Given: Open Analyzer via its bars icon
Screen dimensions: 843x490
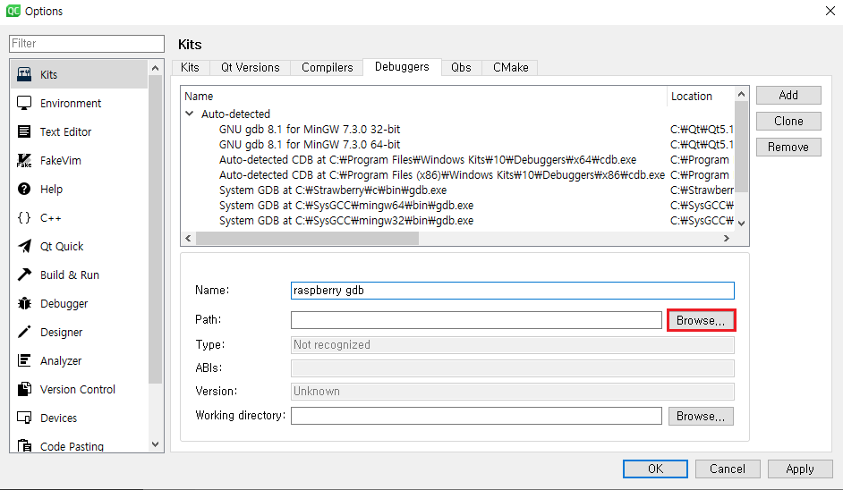Looking at the screenshot, I should point(24,360).
